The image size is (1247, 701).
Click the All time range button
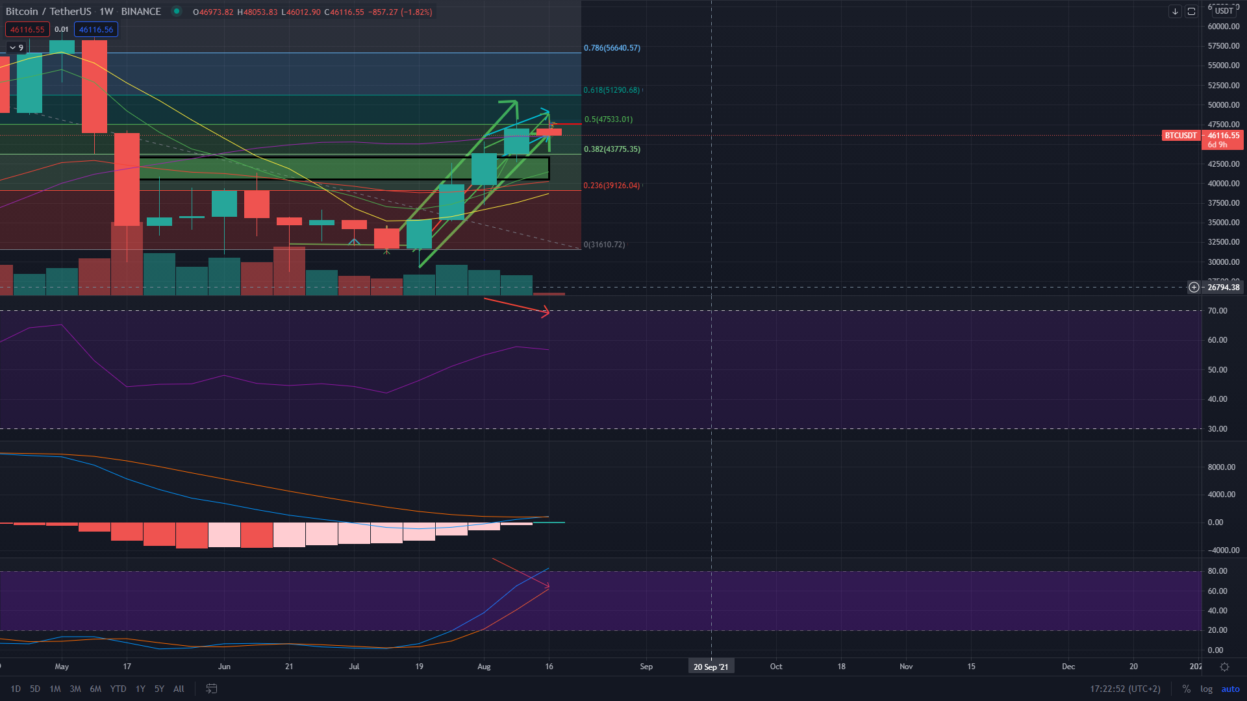click(x=179, y=689)
